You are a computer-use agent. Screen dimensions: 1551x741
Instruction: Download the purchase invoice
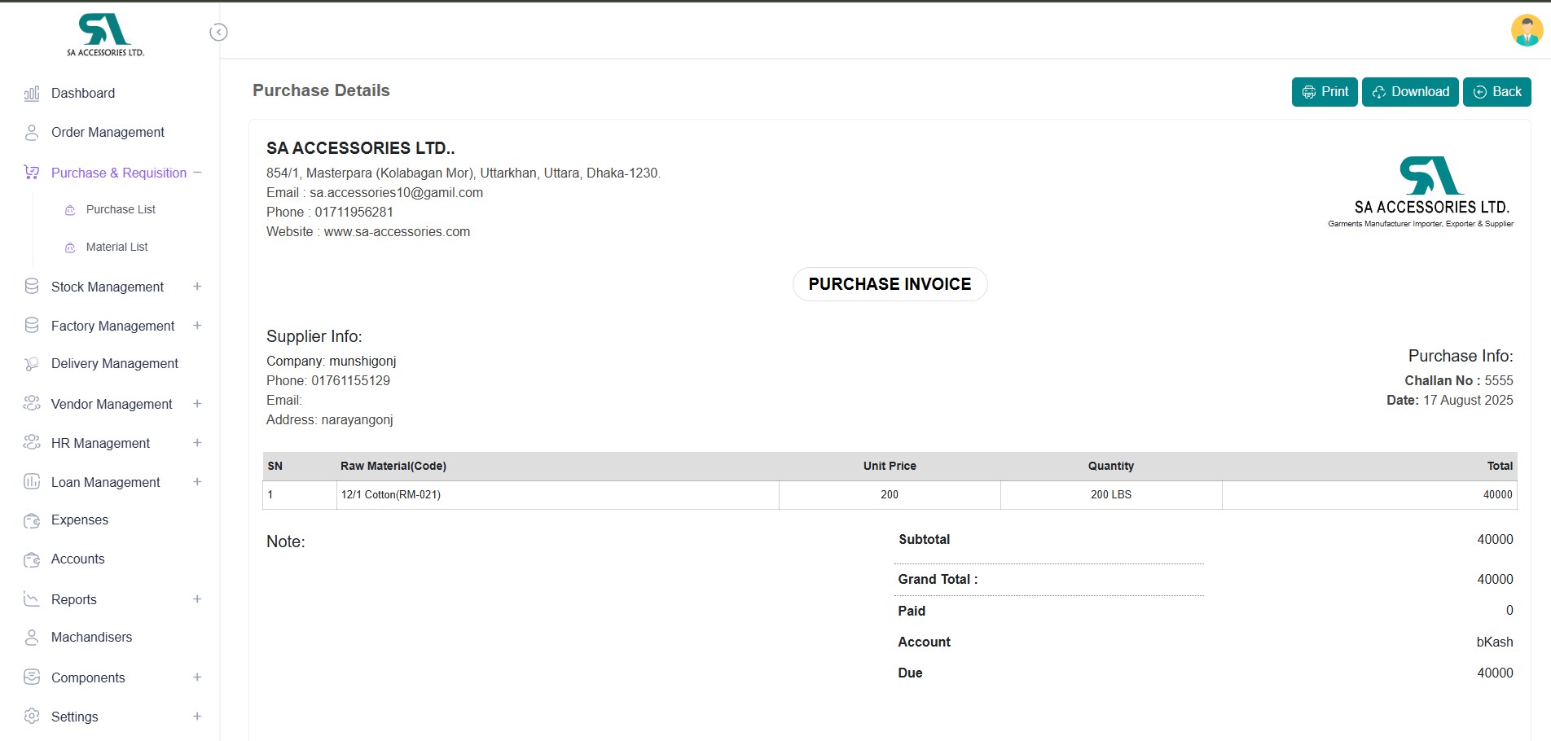pyautogui.click(x=1409, y=92)
